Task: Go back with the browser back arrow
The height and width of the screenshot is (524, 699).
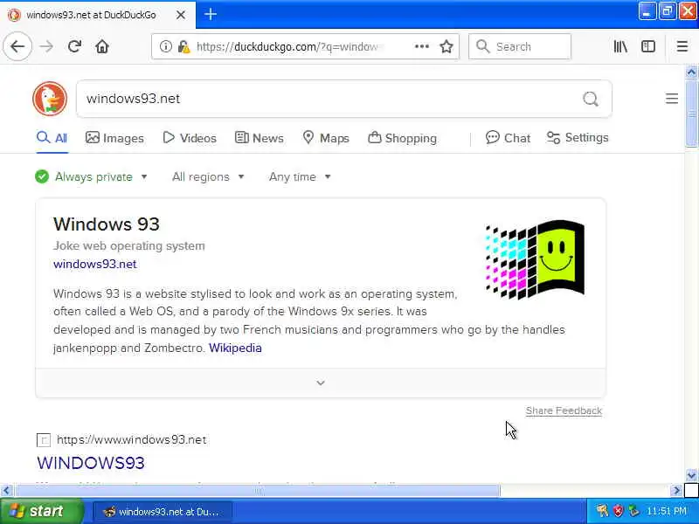Action: click(x=17, y=46)
